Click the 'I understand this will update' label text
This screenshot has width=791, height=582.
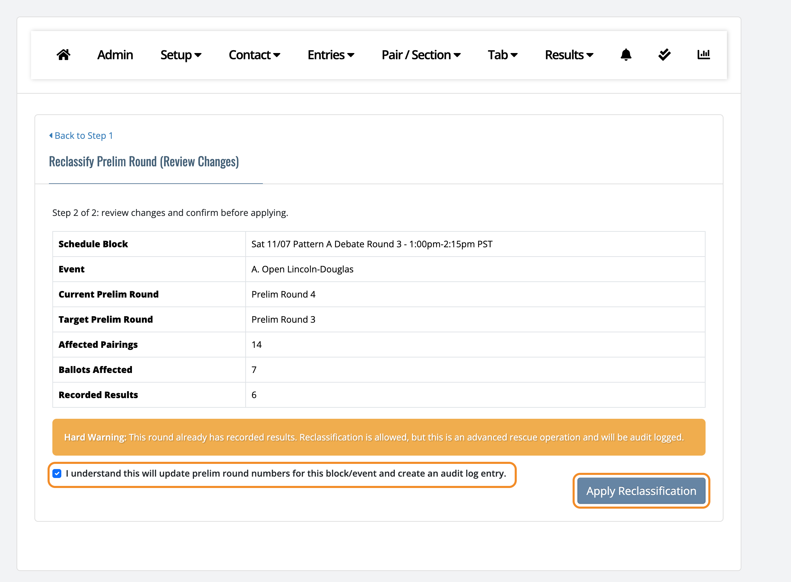pos(286,474)
